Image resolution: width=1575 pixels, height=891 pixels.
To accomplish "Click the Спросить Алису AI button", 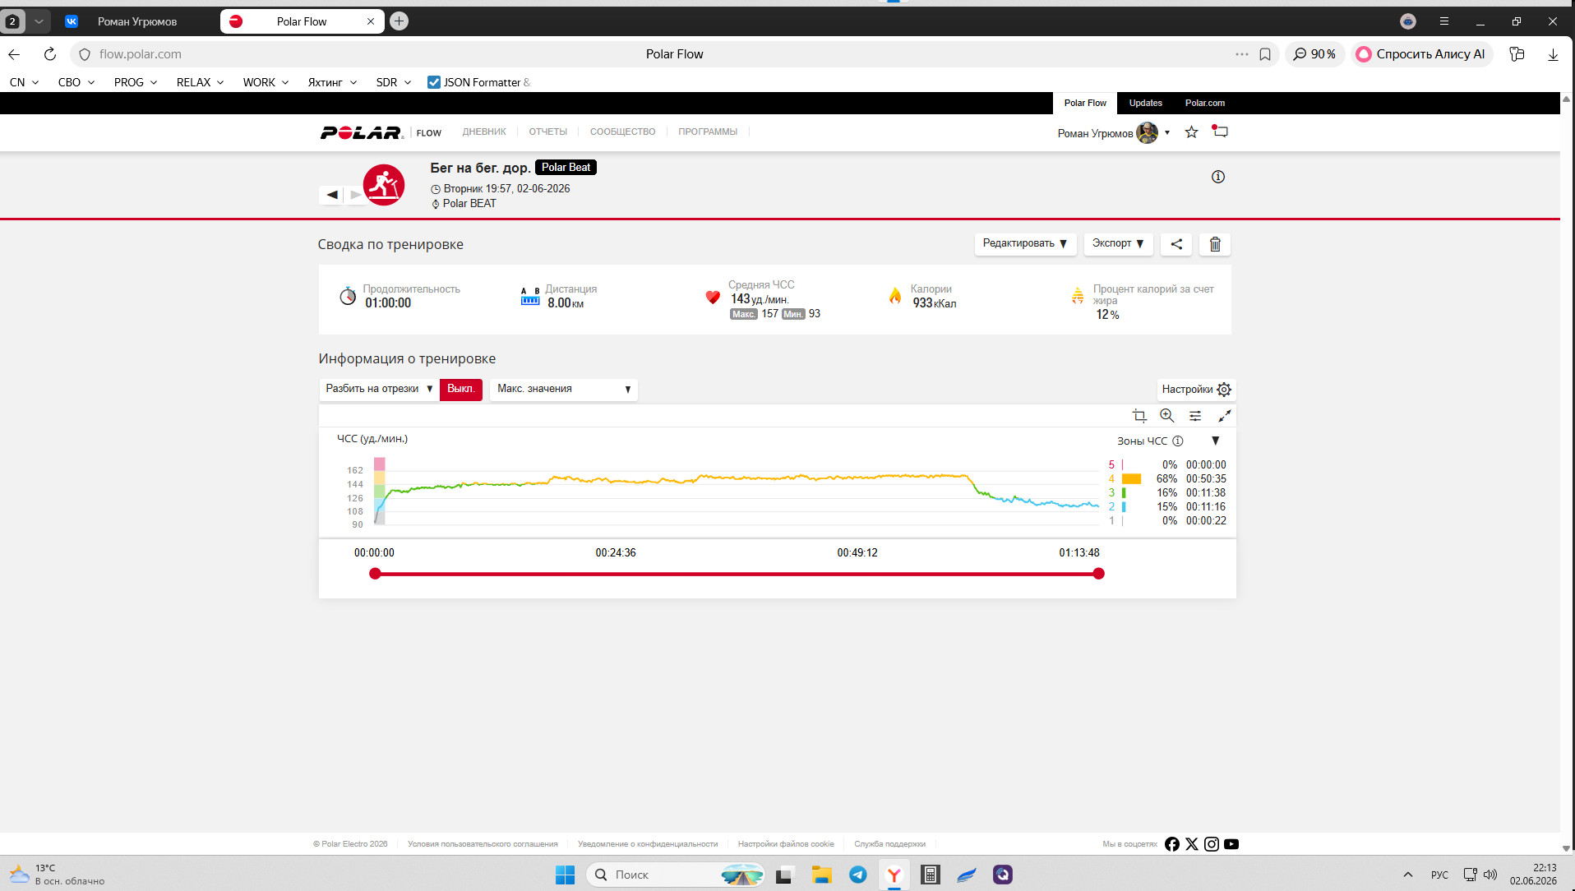I will (1422, 54).
